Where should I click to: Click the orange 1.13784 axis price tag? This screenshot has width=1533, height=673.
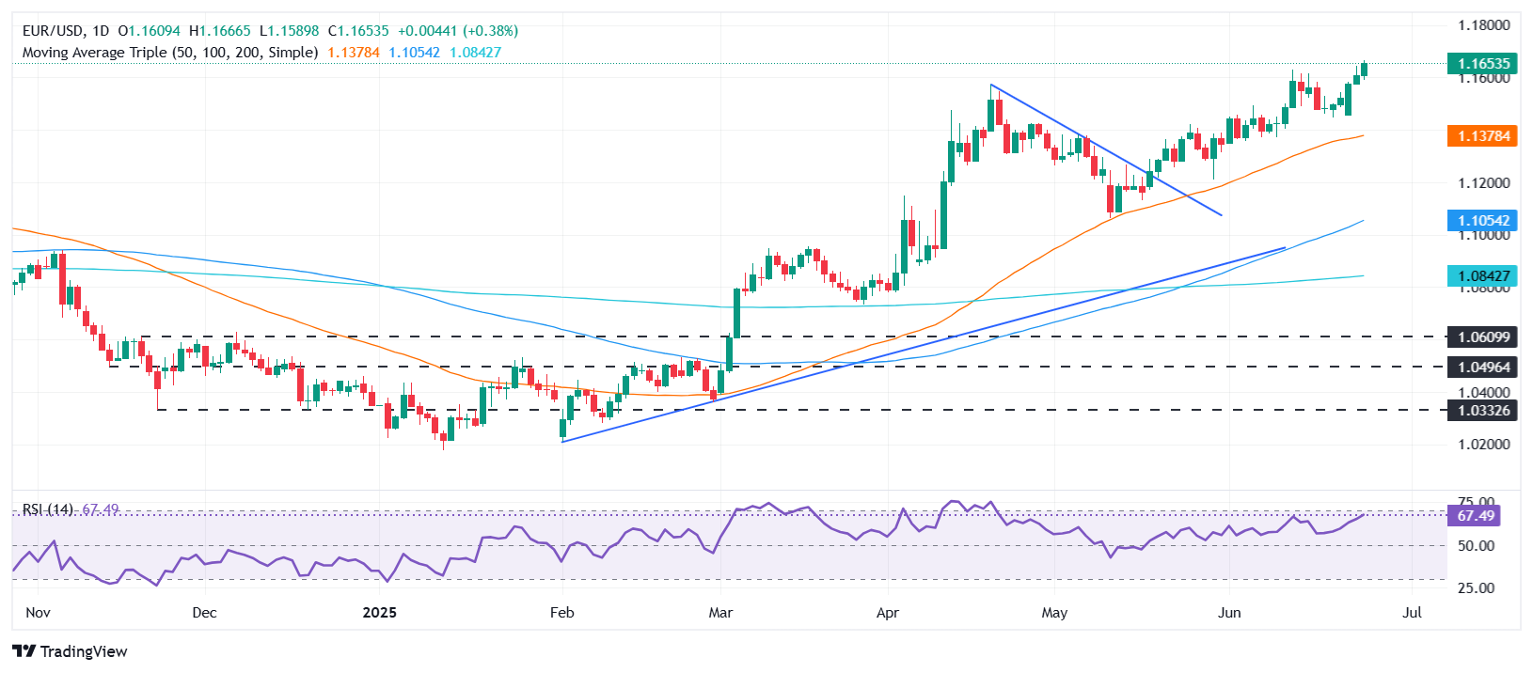coord(1483,136)
